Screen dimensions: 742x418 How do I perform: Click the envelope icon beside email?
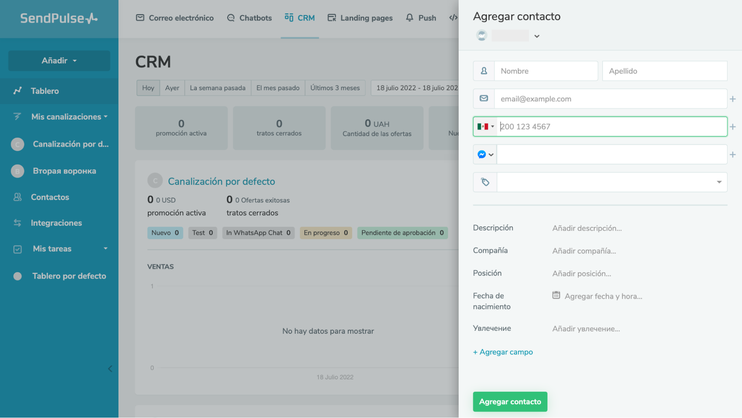click(x=484, y=98)
